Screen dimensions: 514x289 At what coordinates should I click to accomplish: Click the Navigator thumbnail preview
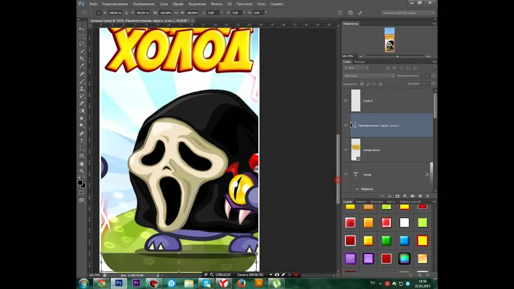point(390,40)
